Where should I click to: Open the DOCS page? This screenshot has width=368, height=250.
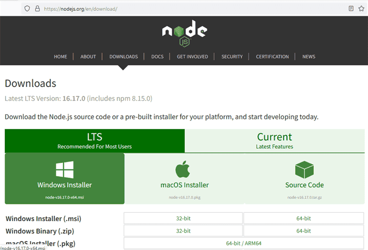pos(157,57)
